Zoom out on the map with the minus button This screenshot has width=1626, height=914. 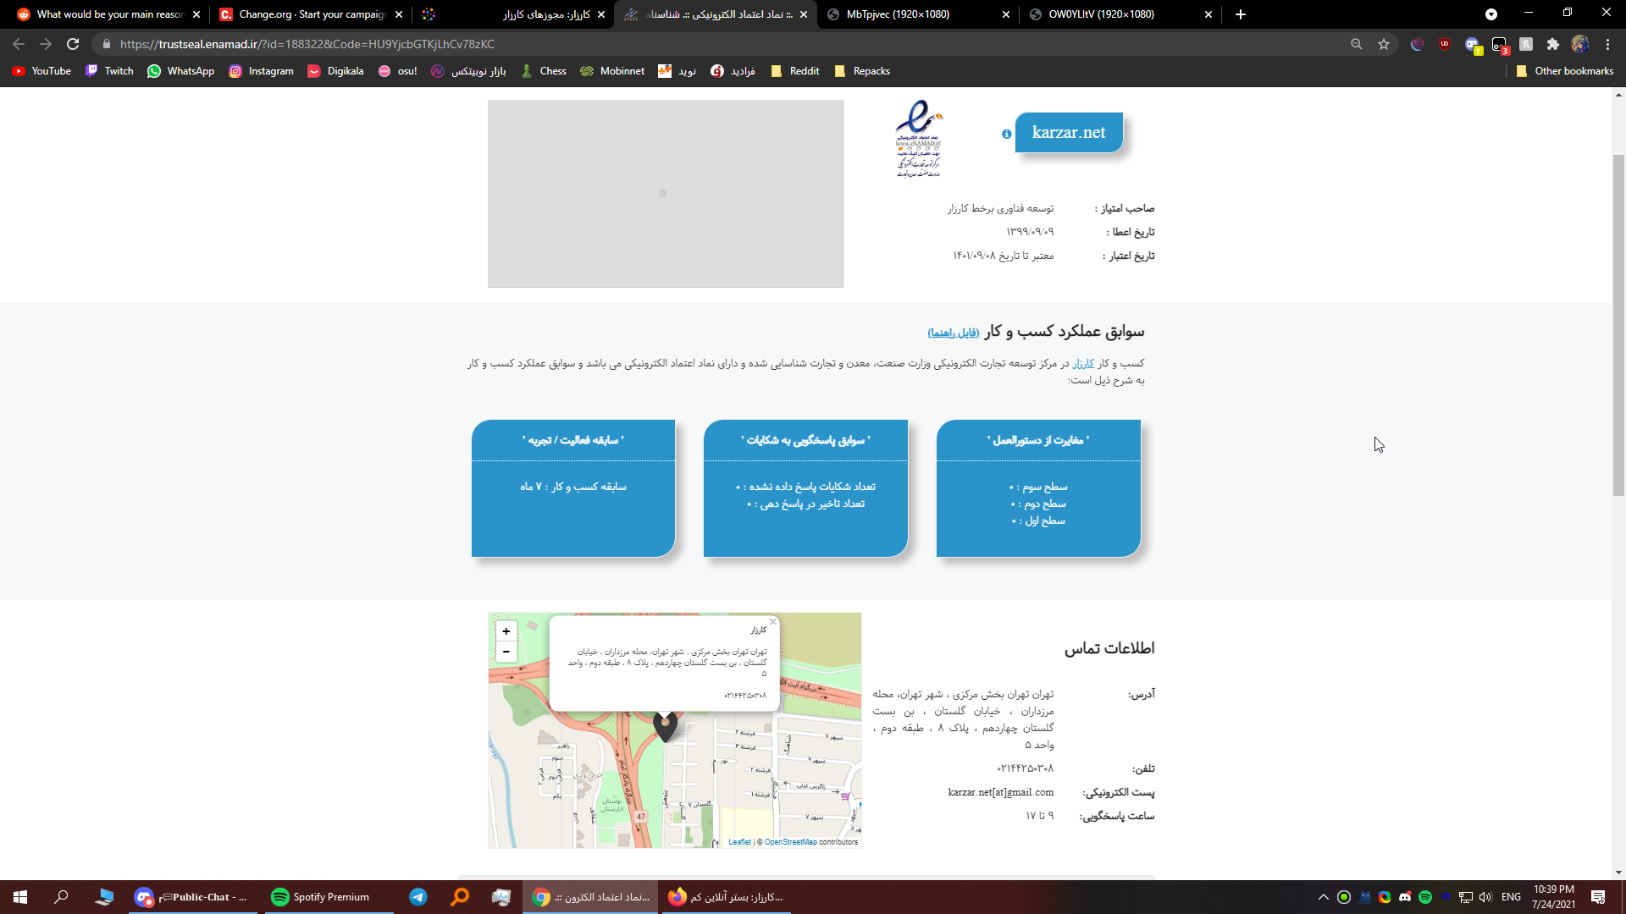pos(506,652)
